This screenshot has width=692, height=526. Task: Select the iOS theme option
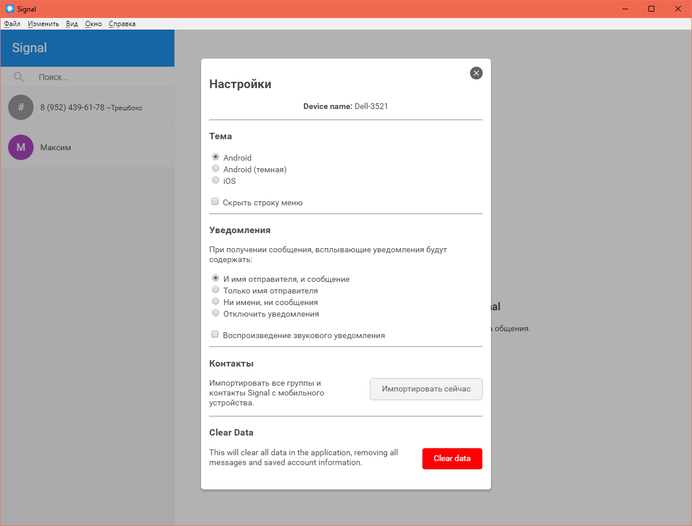(216, 180)
